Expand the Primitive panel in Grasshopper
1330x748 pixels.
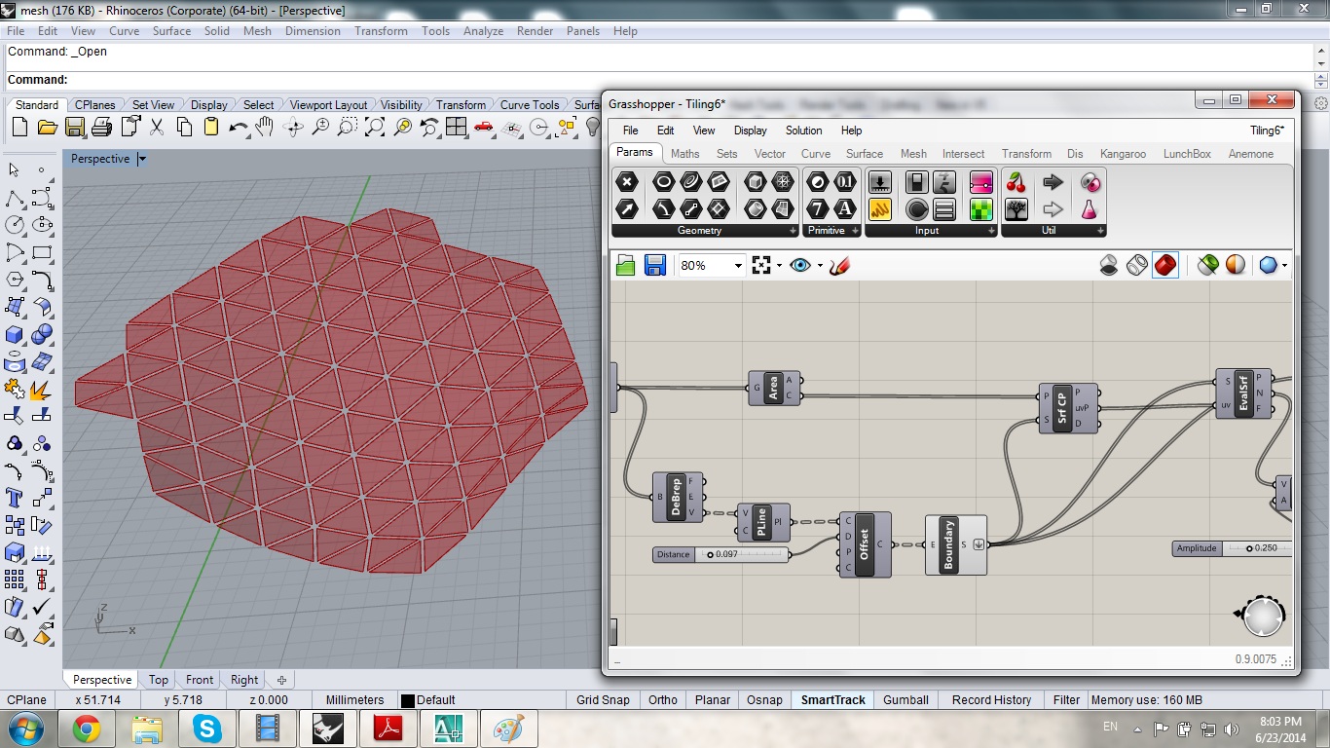[x=855, y=231]
